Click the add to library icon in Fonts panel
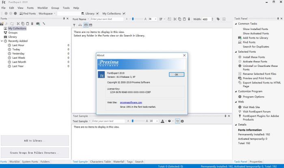The width and height of the screenshot is (284, 168). coord(38,23)
